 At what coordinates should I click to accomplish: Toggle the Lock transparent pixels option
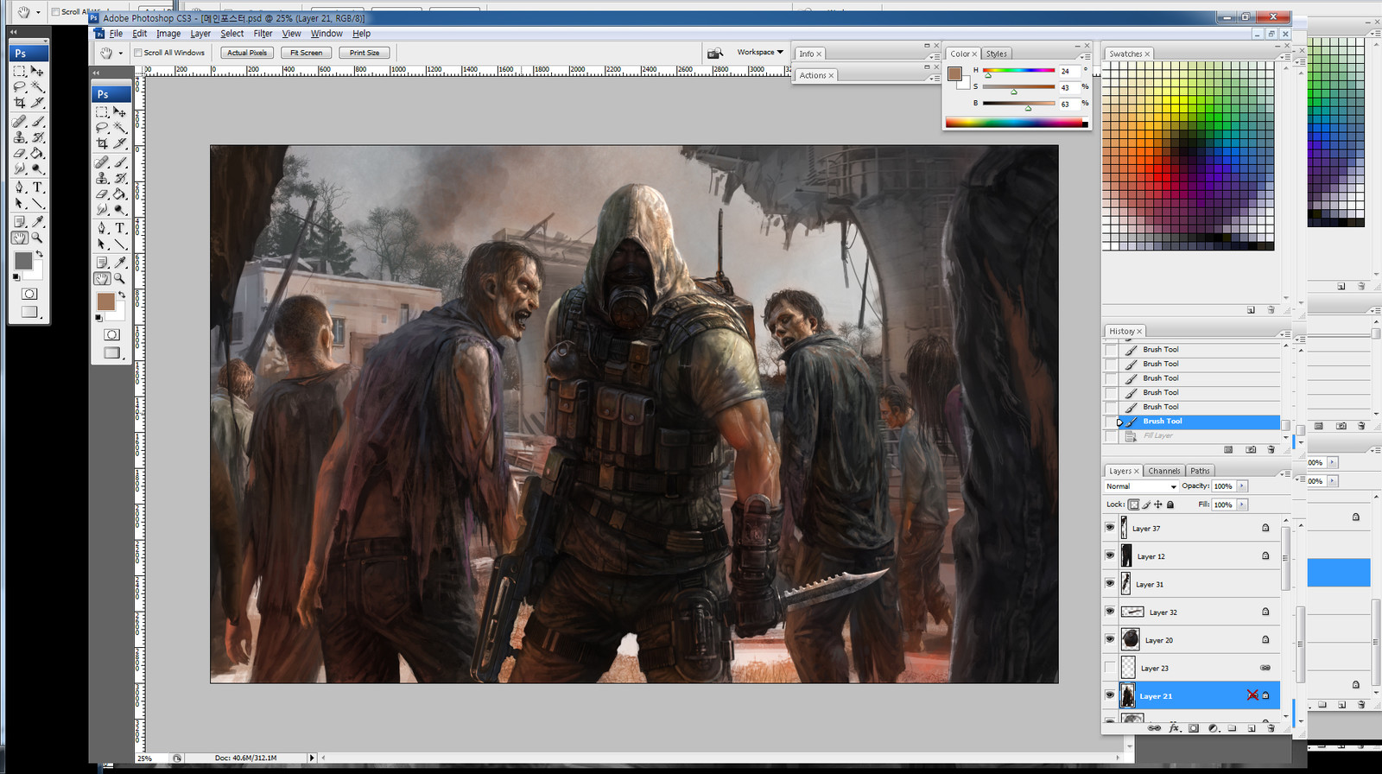(1133, 504)
